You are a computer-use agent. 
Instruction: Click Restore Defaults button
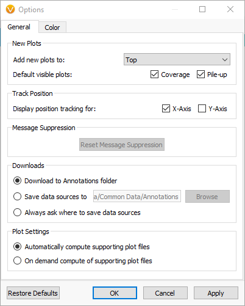tap(33, 293)
